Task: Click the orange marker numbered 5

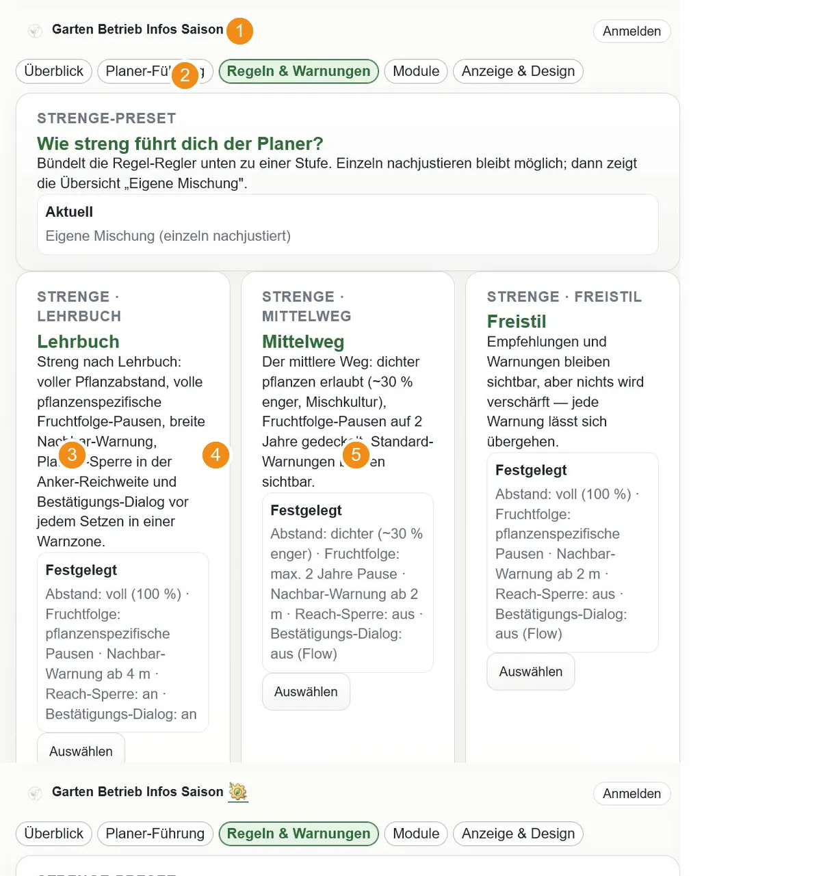Action: (356, 455)
